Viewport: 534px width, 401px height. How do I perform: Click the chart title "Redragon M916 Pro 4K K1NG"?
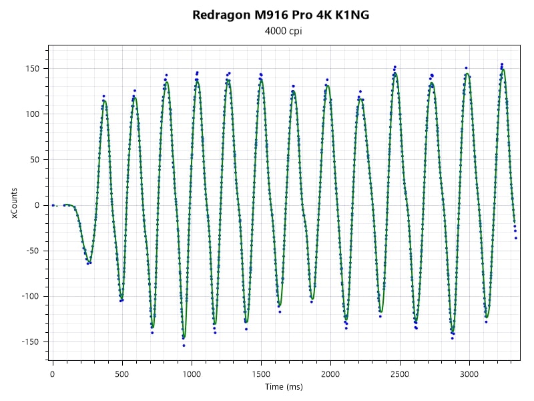coord(280,15)
